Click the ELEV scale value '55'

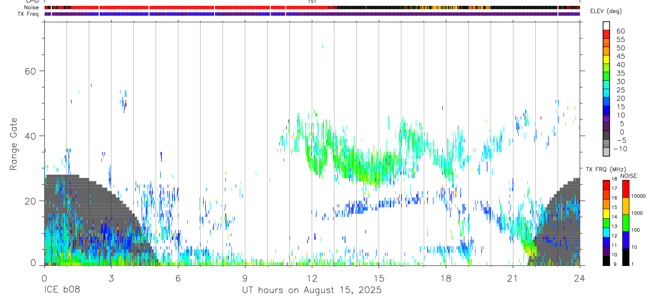pos(621,40)
